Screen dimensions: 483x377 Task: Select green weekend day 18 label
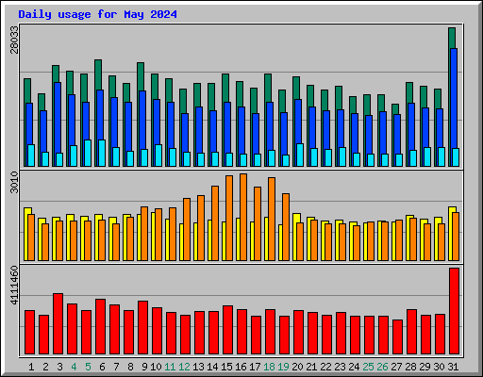(269, 367)
